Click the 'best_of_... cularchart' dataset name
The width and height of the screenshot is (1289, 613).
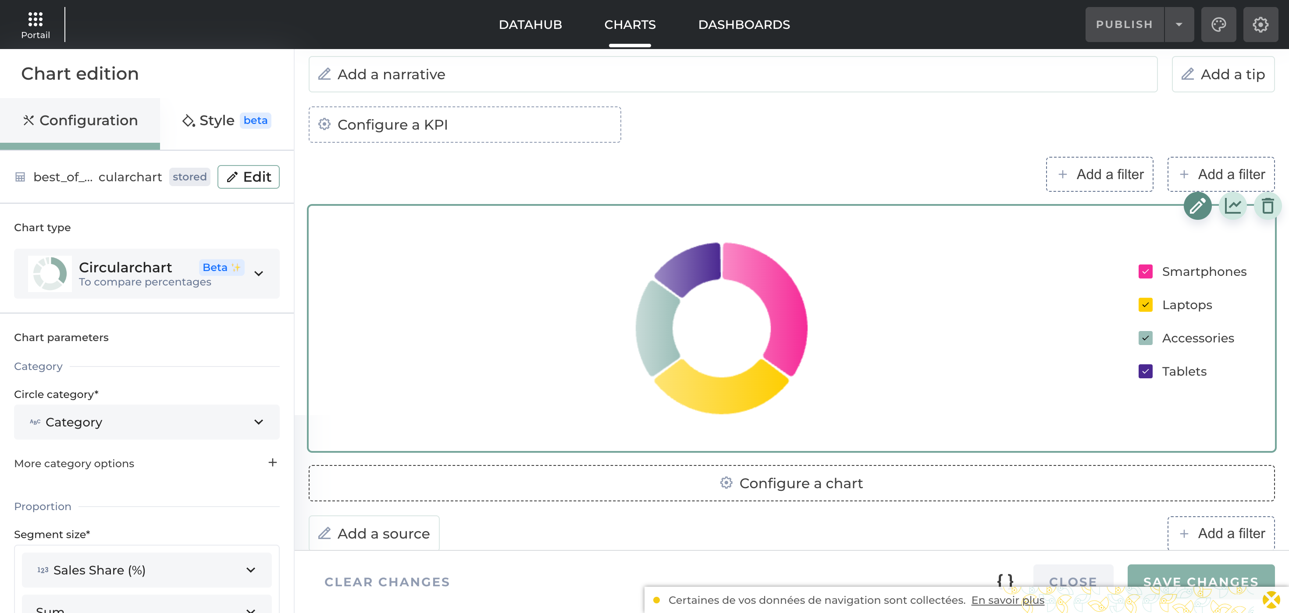coord(98,177)
